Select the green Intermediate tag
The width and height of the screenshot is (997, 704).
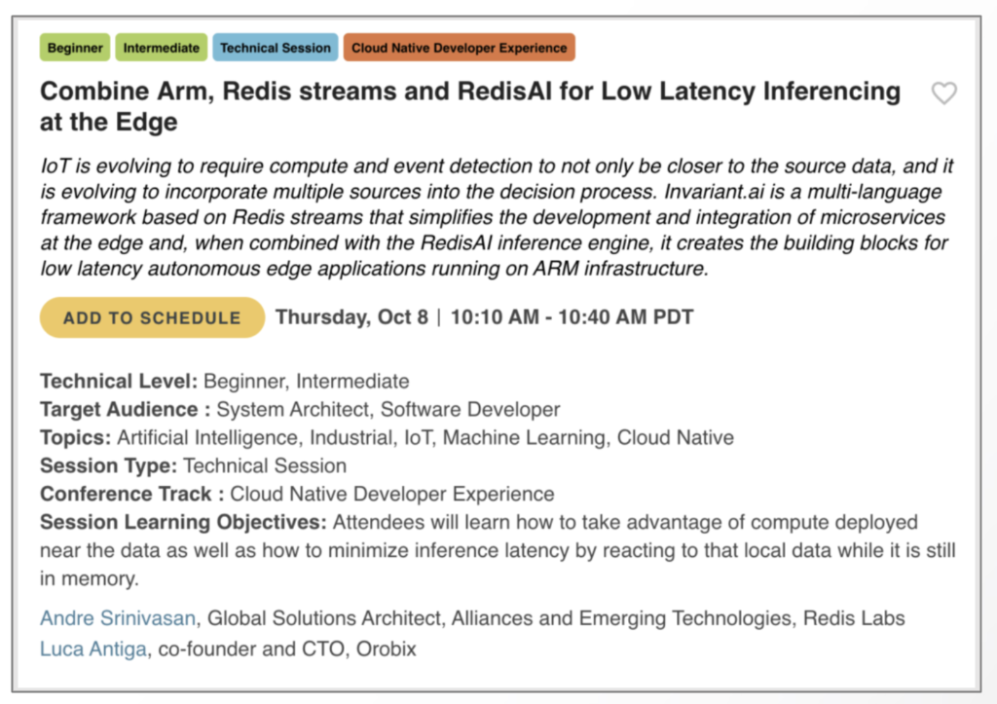(162, 48)
